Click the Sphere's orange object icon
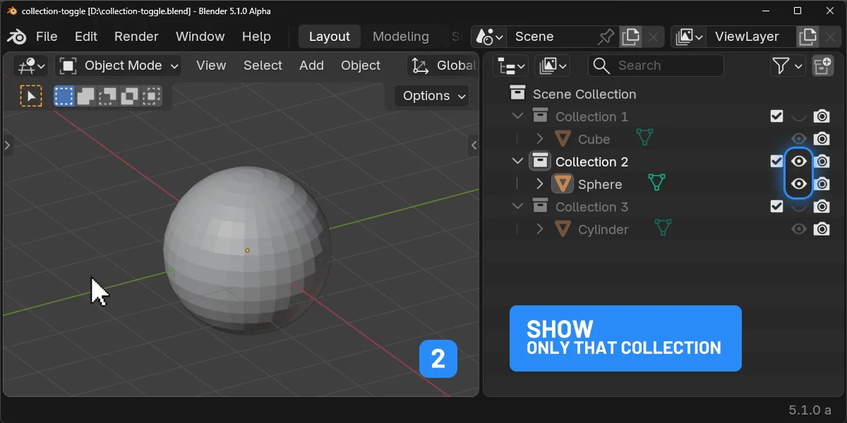Image resolution: width=847 pixels, height=423 pixels. (562, 183)
